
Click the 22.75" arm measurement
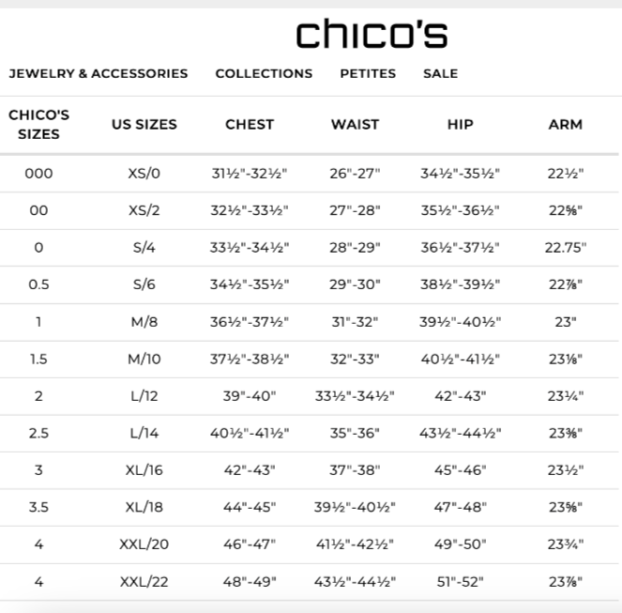(x=565, y=248)
